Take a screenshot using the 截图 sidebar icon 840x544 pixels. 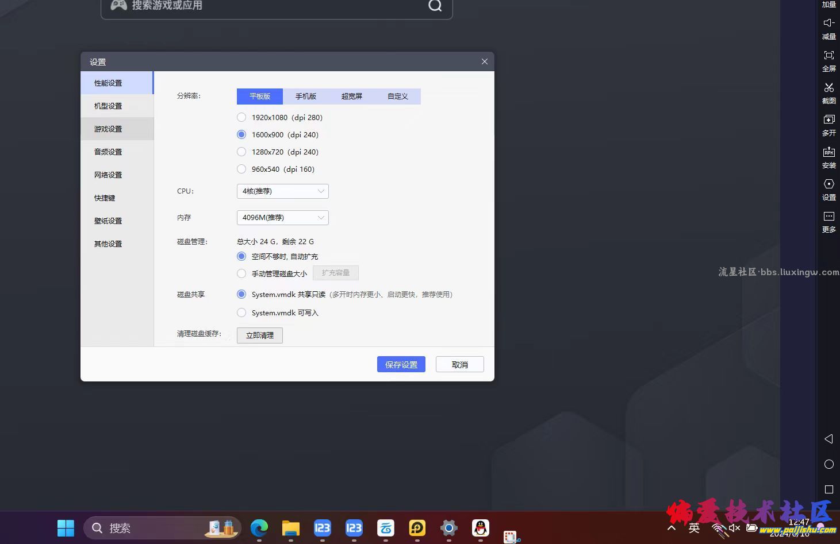tap(829, 93)
